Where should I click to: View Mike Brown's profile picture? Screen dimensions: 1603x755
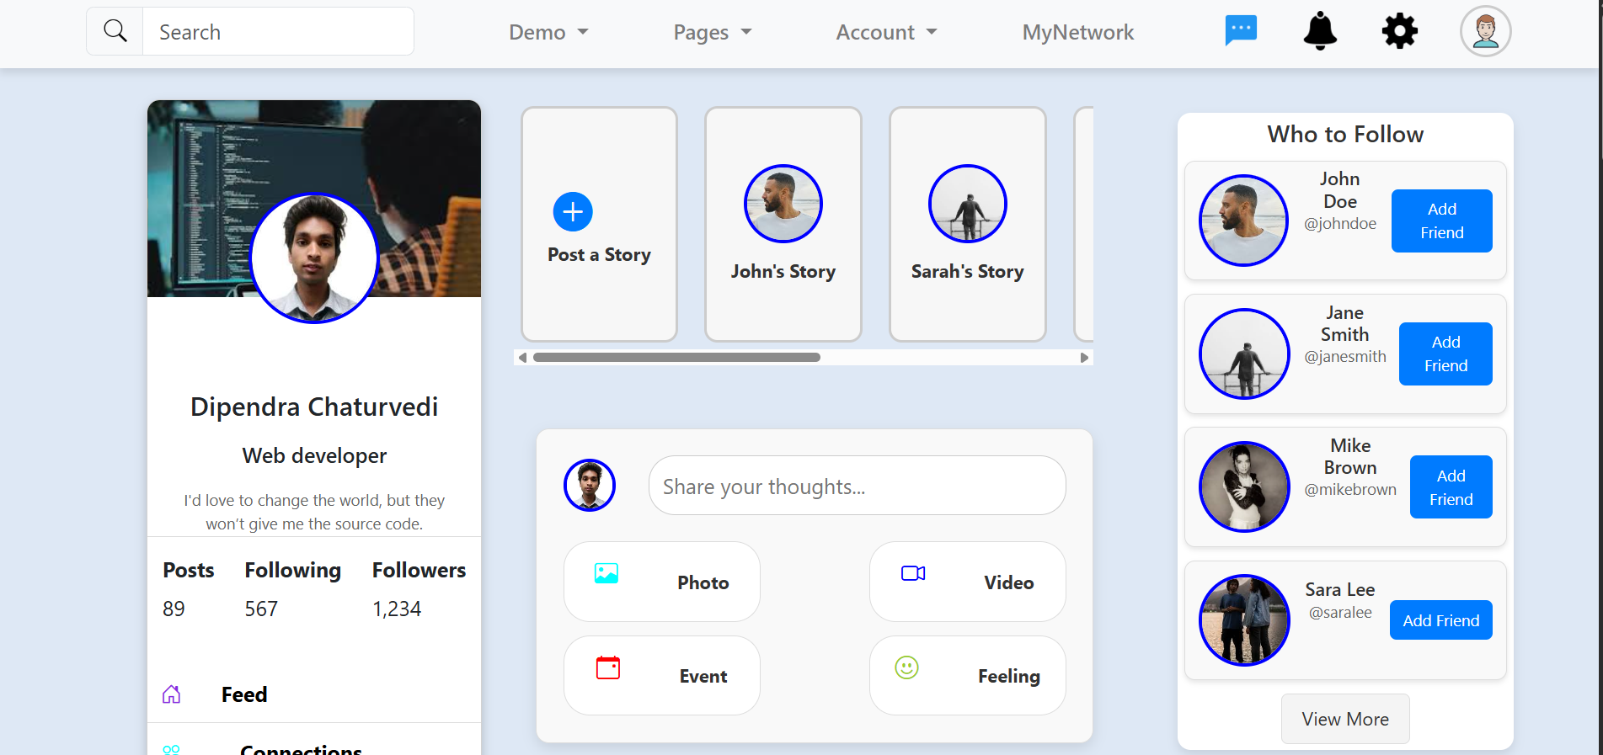[x=1244, y=487]
